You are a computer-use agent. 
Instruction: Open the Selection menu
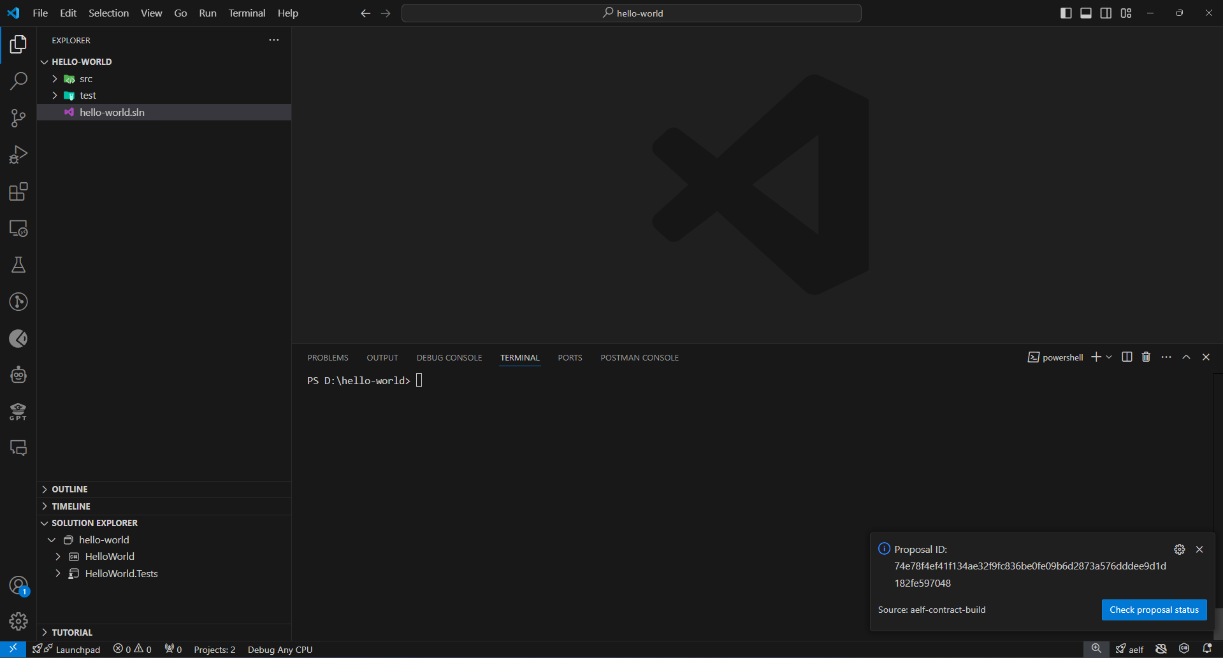click(x=108, y=13)
